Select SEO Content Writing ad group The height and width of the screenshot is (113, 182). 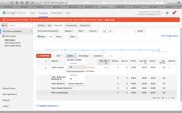point(13,46)
